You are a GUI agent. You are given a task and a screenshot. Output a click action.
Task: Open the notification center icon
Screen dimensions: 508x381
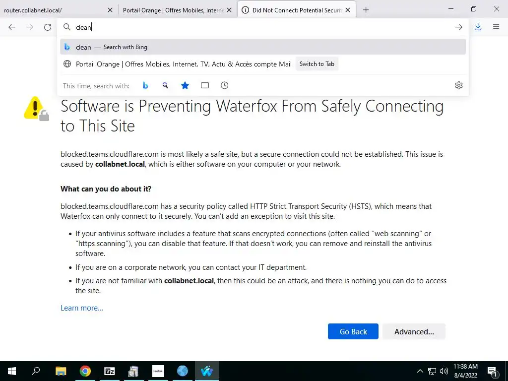[492, 371]
